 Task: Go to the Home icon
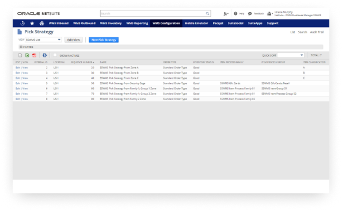41,24
